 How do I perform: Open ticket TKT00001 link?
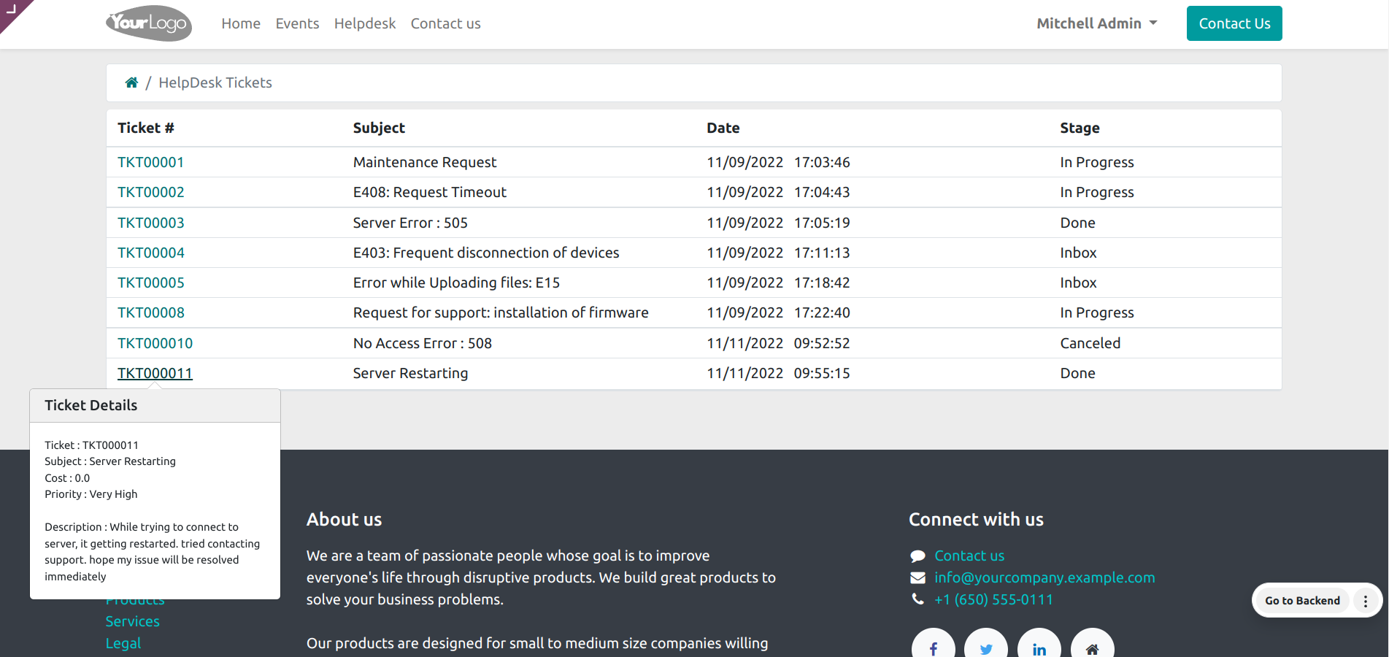(x=151, y=162)
